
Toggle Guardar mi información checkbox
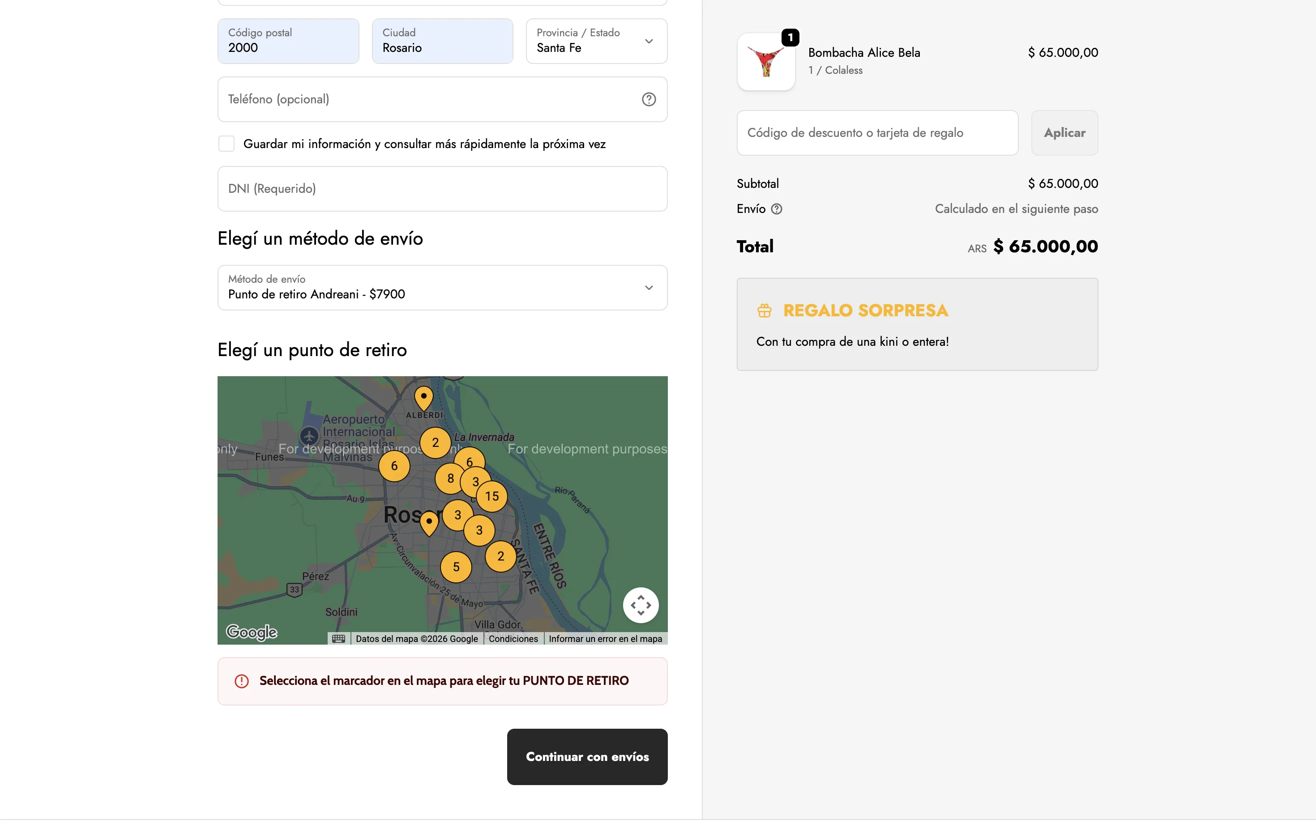tap(226, 144)
